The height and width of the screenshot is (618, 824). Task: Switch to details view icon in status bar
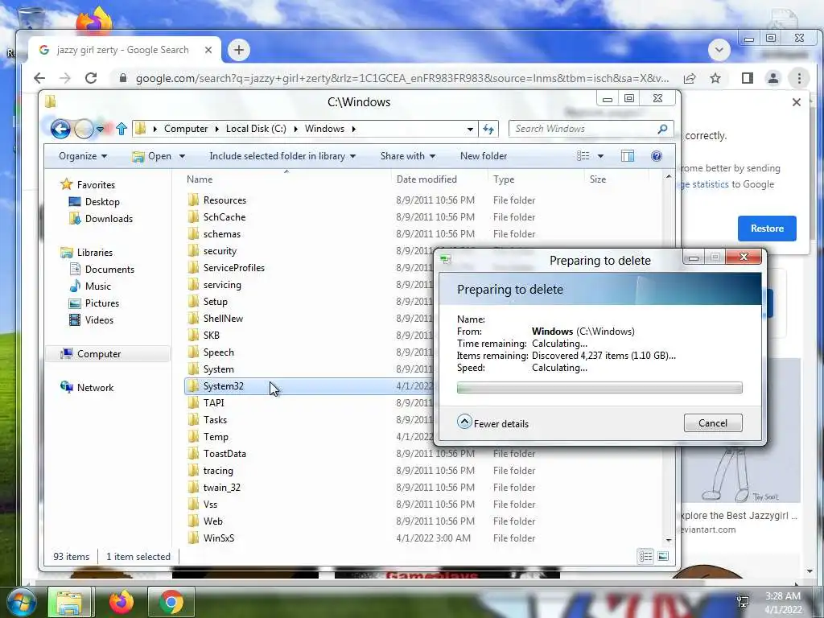point(646,556)
